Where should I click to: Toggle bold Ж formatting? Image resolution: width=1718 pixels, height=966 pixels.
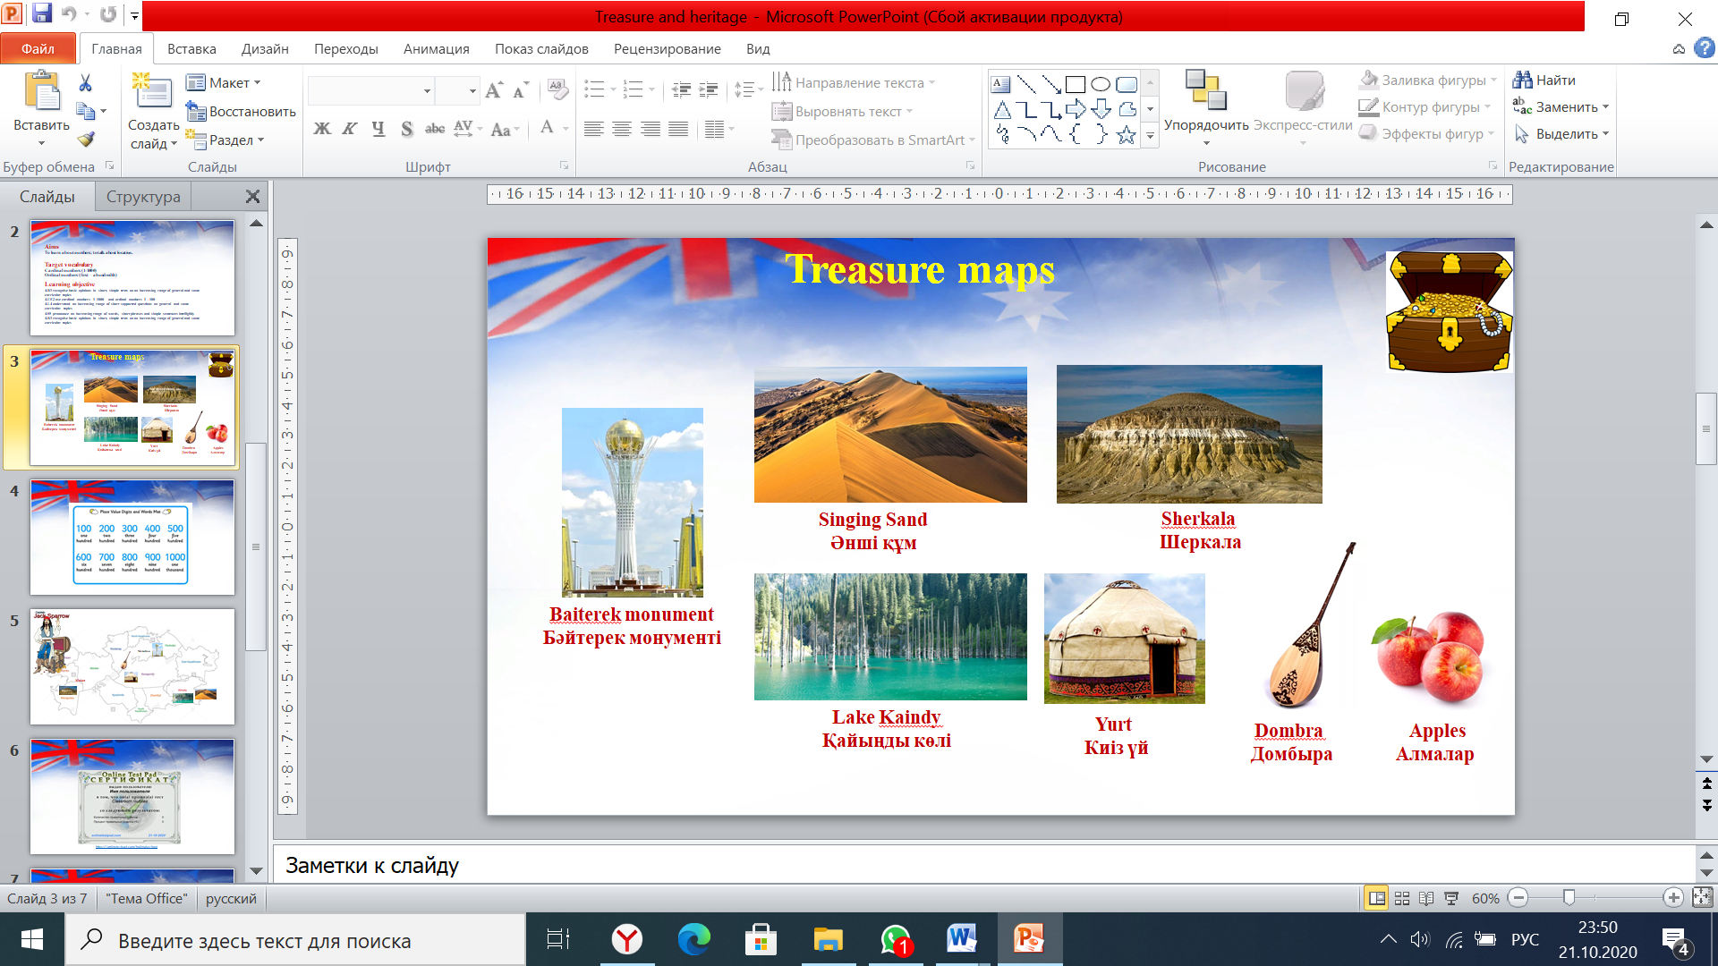point(322,130)
